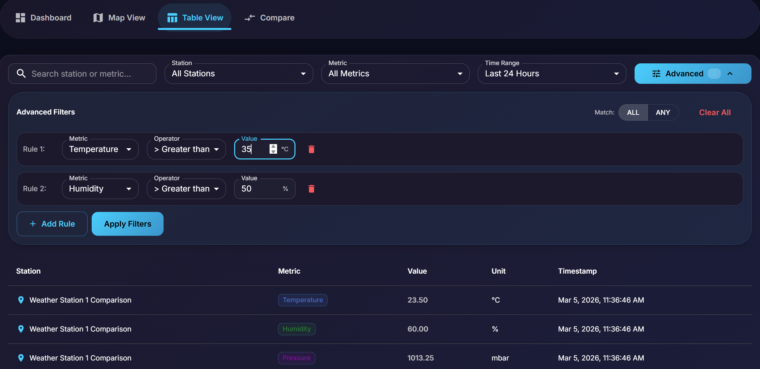Click location pin on Temperature row
Image resolution: width=760 pixels, height=369 pixels.
(x=21, y=300)
